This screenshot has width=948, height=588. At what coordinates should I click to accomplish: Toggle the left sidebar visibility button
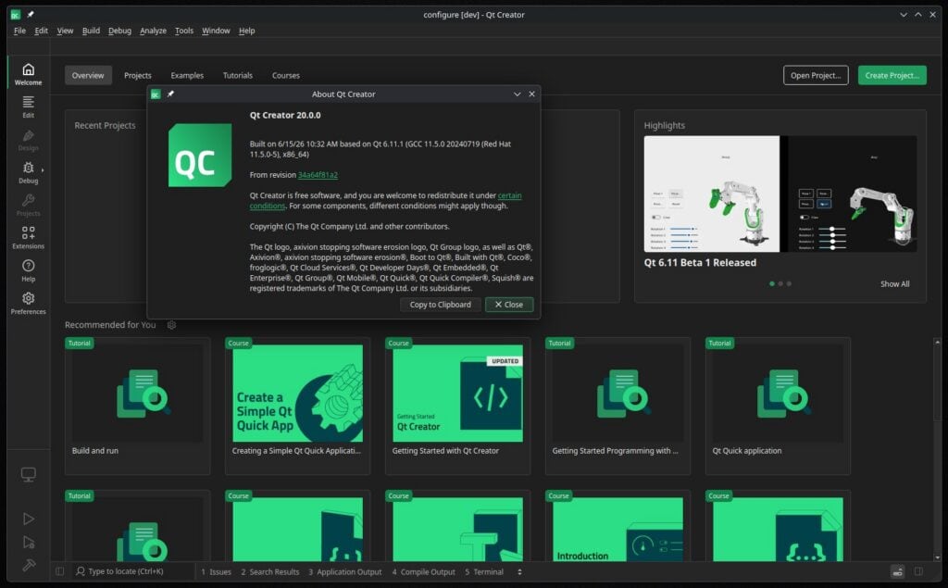[60, 571]
